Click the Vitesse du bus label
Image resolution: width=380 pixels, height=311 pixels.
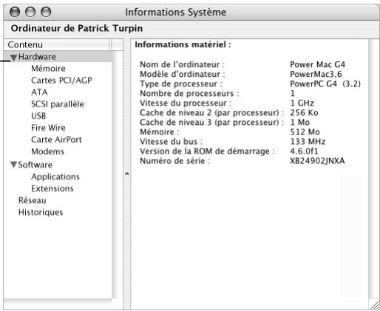(x=171, y=142)
